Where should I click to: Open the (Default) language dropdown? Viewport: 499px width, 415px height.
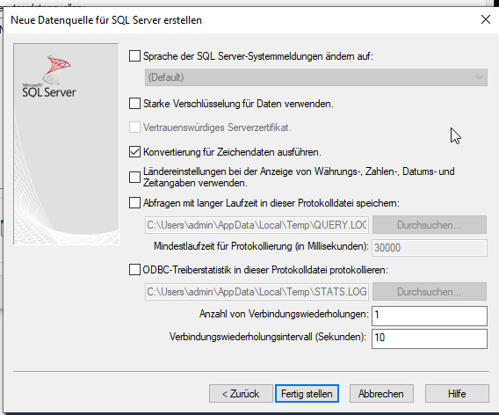[315, 77]
